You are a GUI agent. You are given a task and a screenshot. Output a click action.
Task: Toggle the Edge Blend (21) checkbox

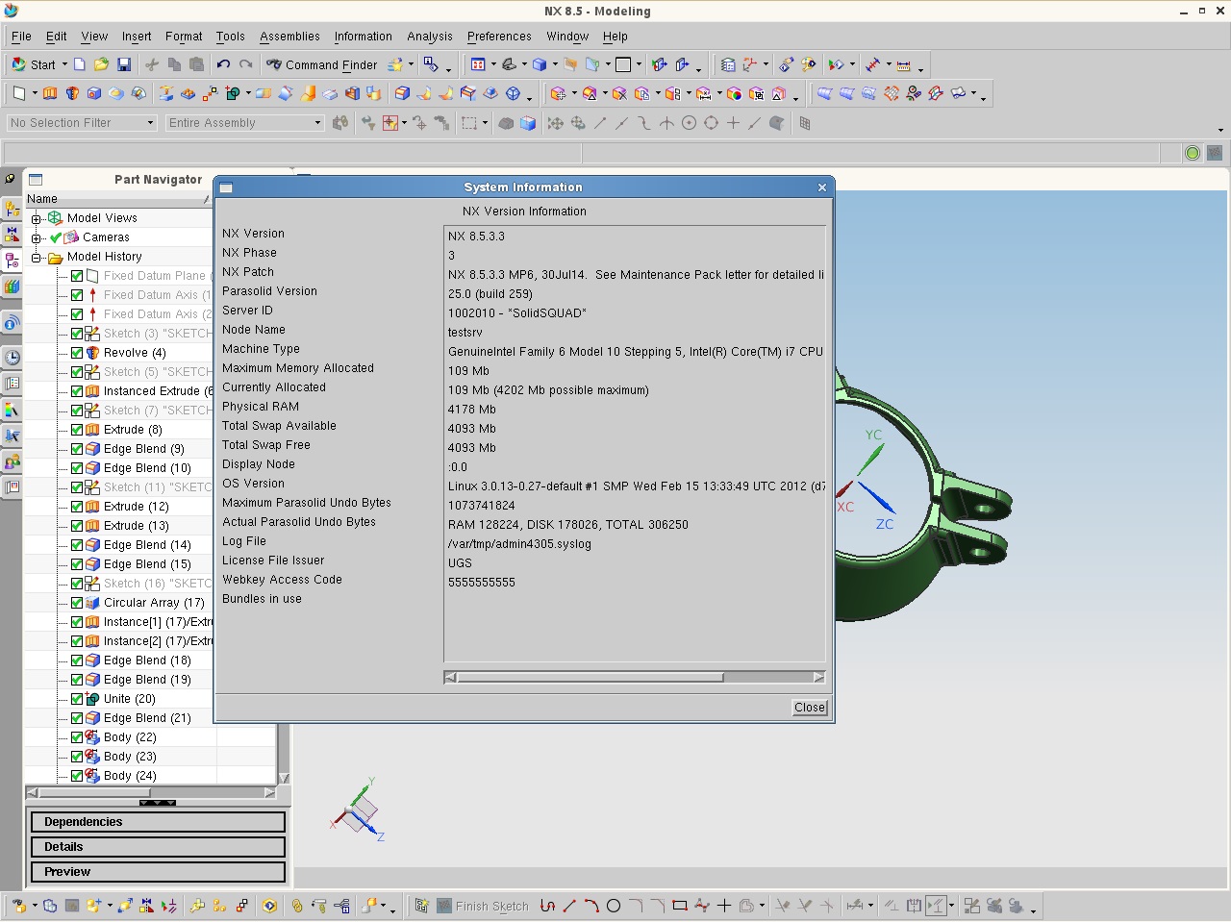[x=77, y=718]
